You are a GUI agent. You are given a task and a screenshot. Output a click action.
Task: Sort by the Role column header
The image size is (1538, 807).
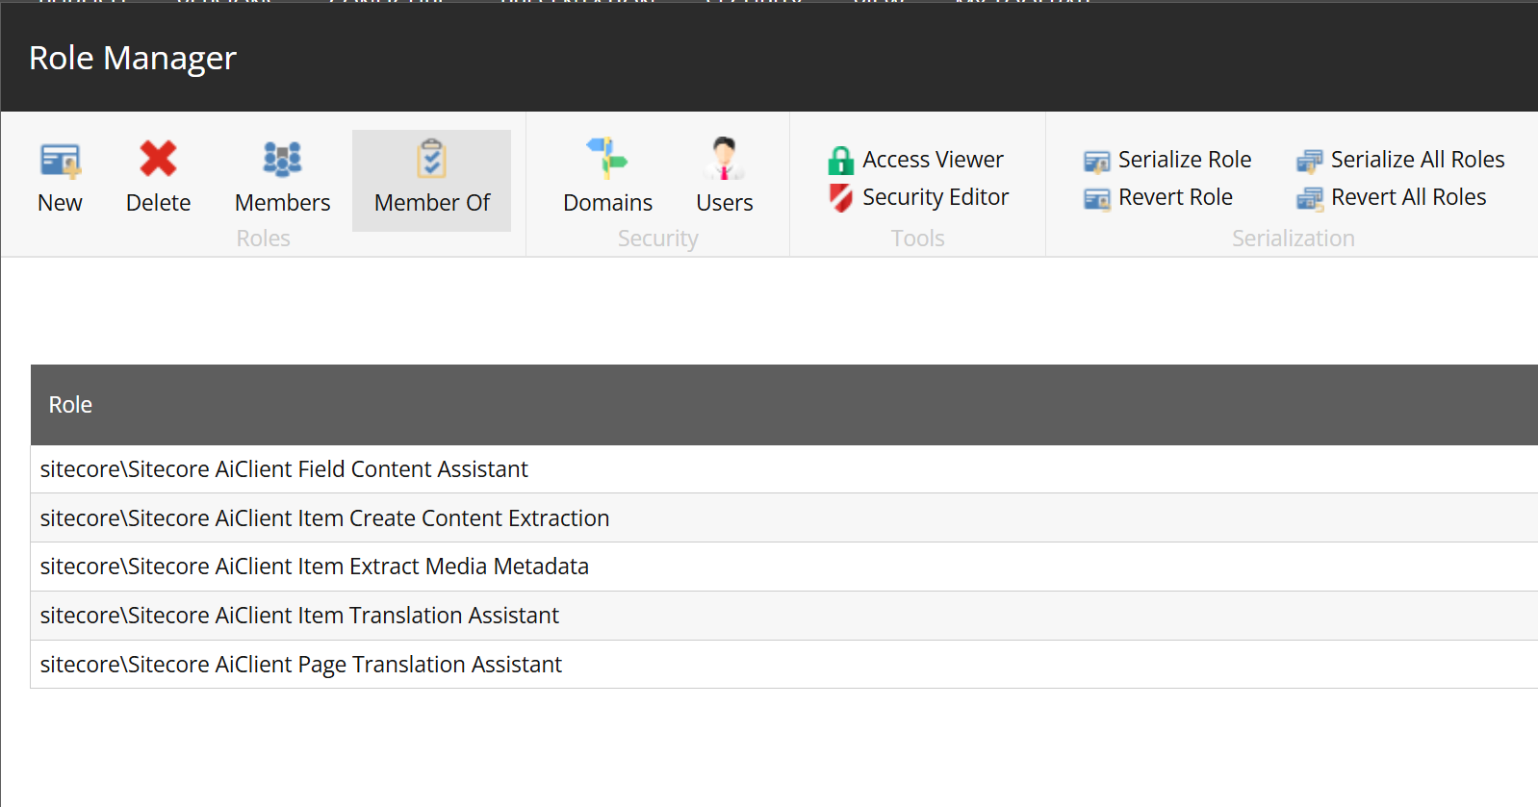[70, 405]
